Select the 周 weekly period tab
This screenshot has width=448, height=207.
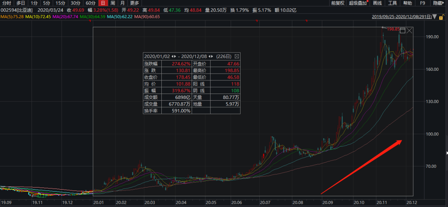point(113,3)
